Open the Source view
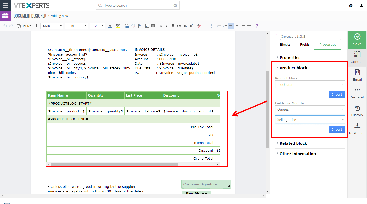This screenshot has height=204, width=367. pos(24,26)
